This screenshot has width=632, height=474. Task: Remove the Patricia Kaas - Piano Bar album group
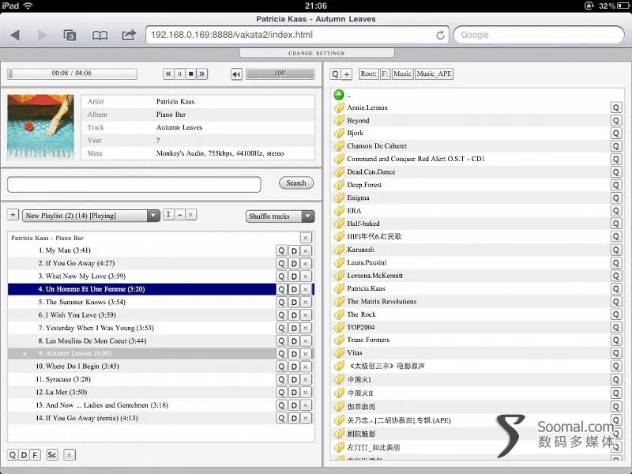click(x=306, y=238)
